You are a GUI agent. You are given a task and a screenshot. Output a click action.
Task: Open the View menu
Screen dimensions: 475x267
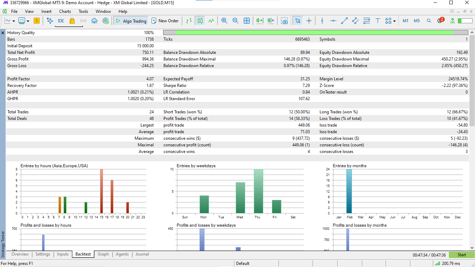pos(30,11)
